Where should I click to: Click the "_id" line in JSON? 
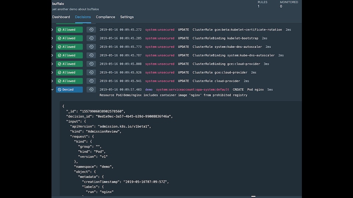[x=96, y=111]
